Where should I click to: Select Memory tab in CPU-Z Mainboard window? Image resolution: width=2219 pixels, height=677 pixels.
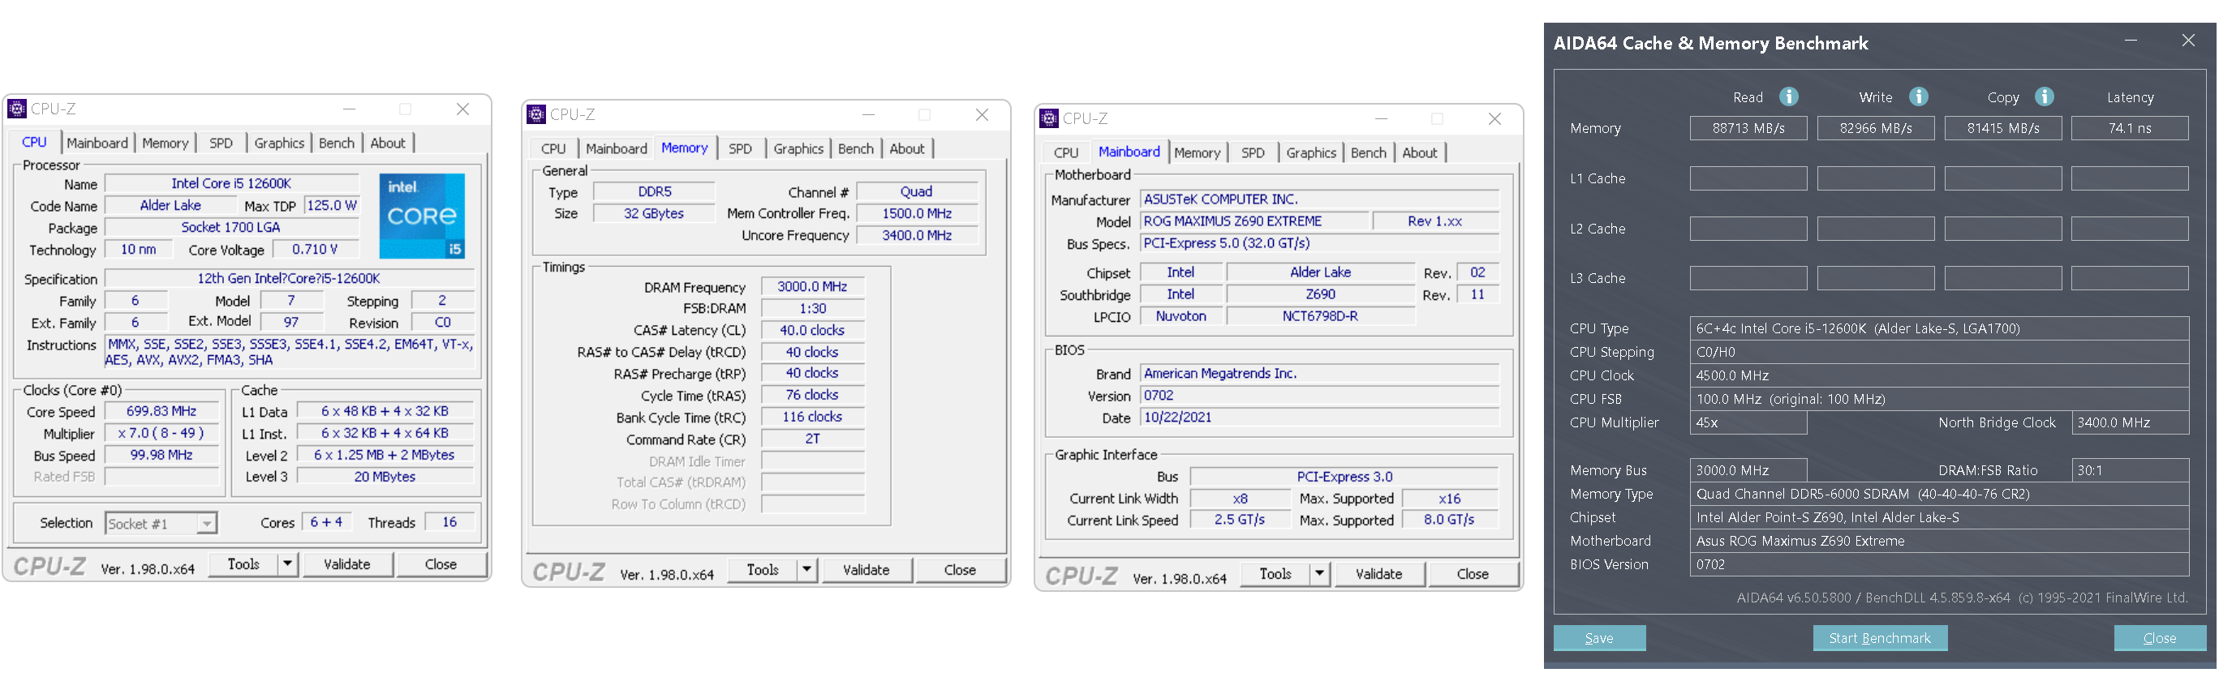pos(1198,152)
